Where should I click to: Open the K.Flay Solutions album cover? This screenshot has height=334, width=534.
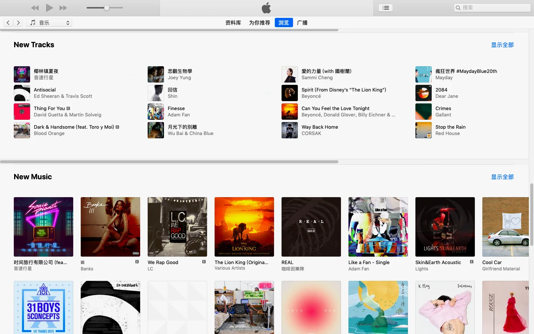pyautogui.click(x=445, y=307)
